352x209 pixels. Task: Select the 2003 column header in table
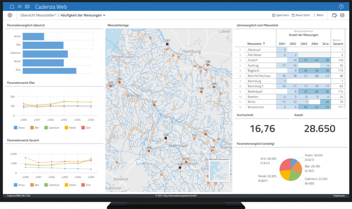[304, 44]
